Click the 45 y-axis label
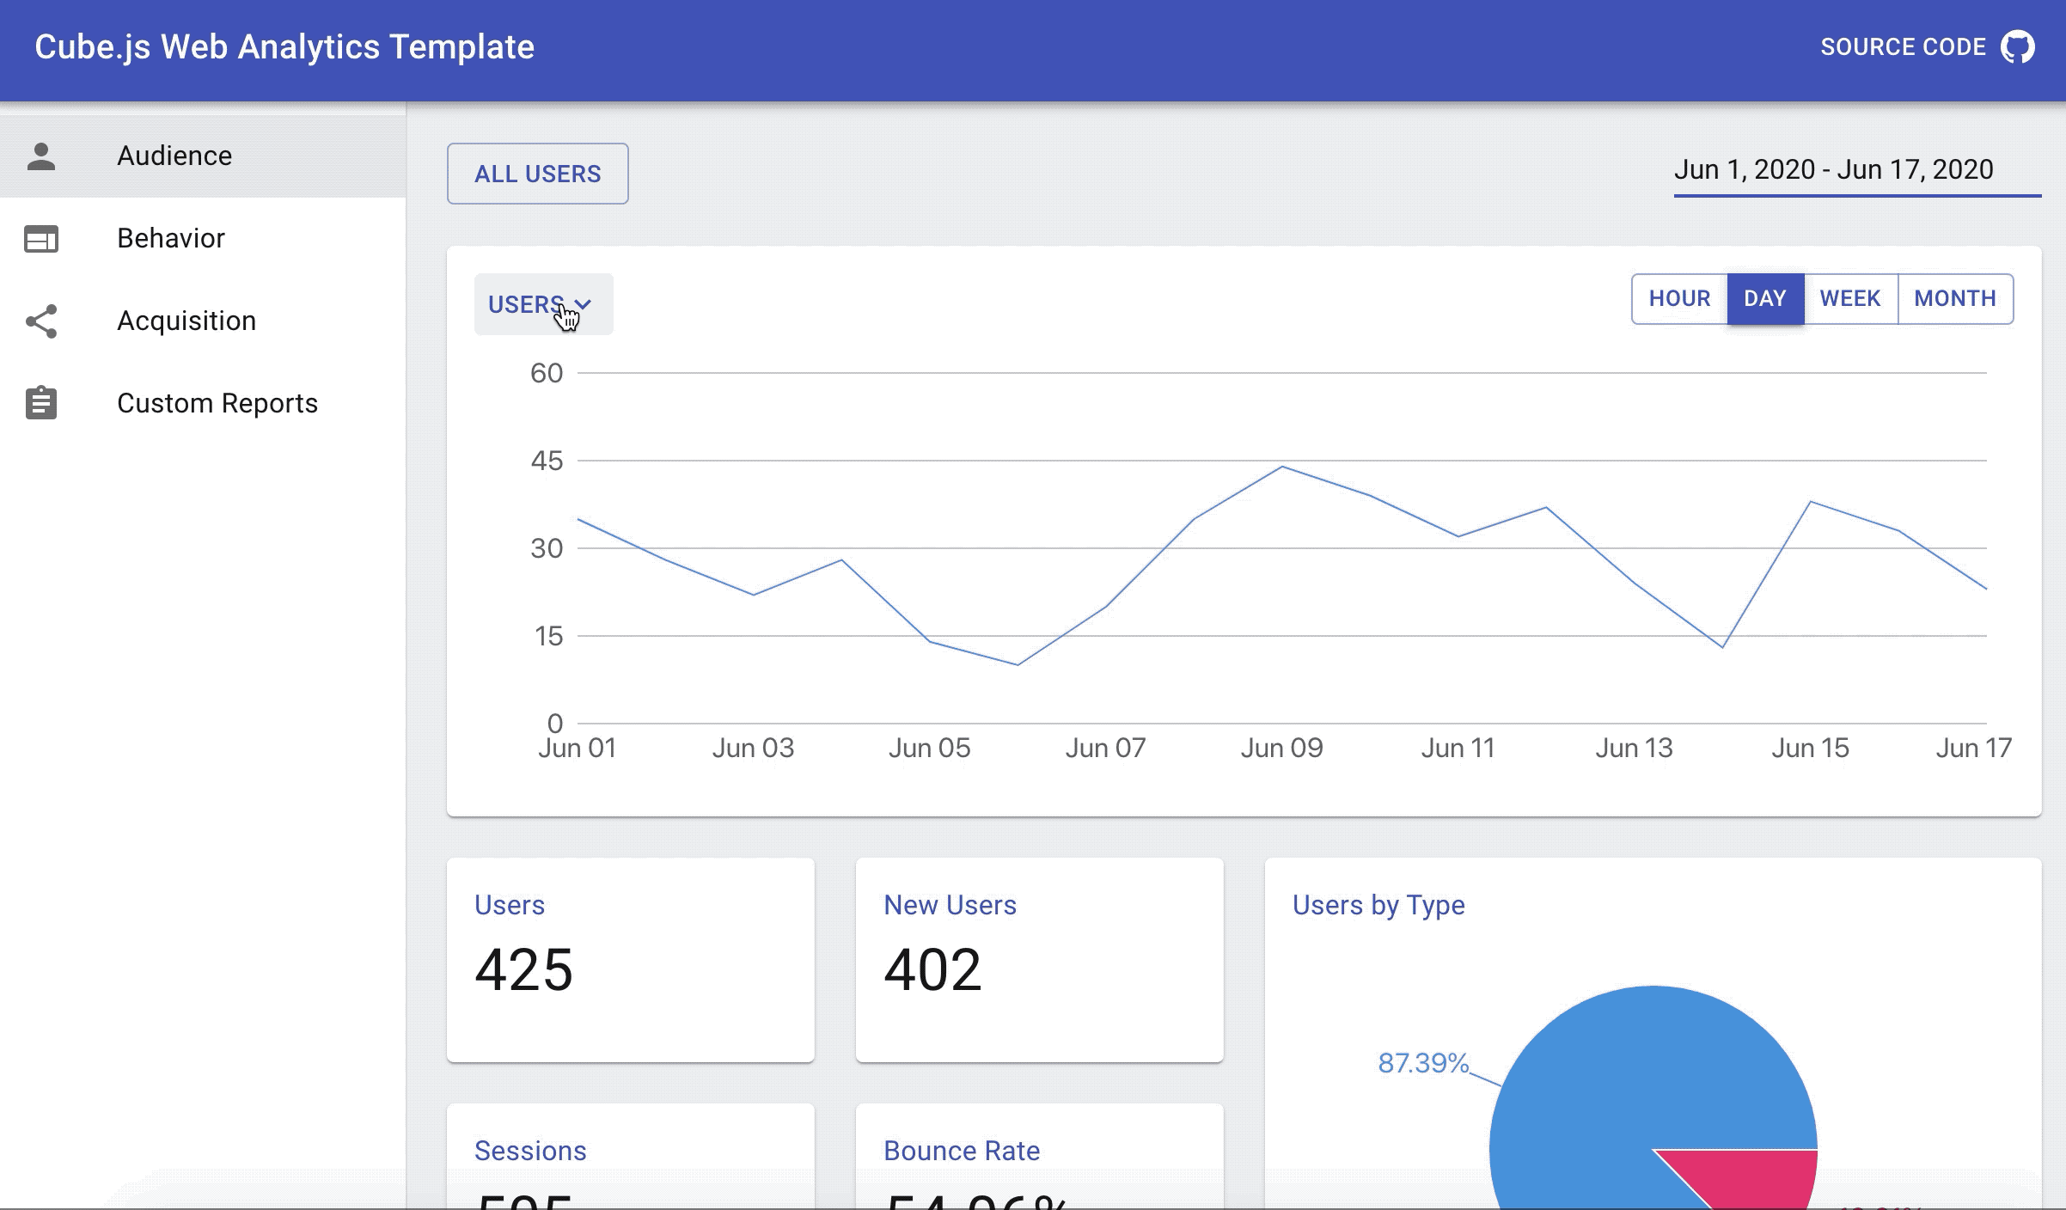This screenshot has width=2066, height=1210. pos(547,461)
